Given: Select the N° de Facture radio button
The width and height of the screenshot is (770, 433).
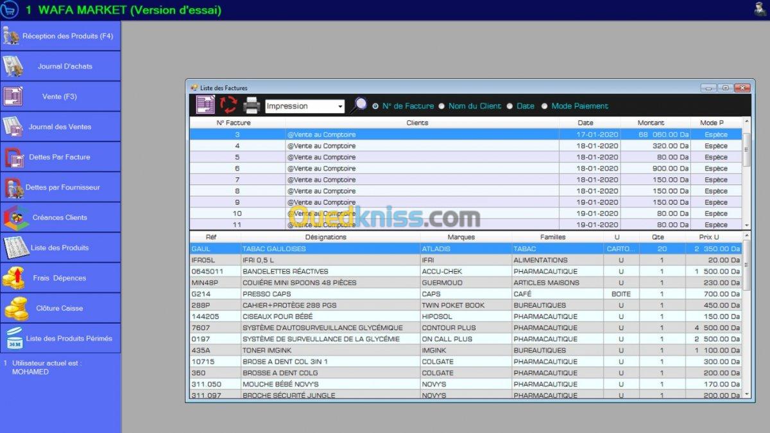Looking at the screenshot, I should coord(376,107).
